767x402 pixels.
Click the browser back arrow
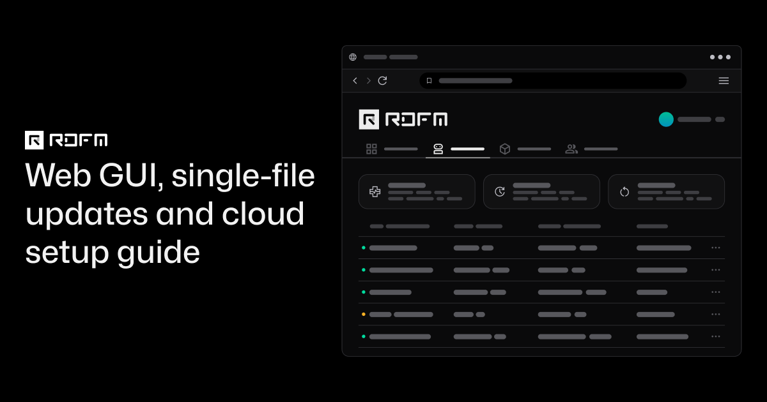[x=355, y=80]
